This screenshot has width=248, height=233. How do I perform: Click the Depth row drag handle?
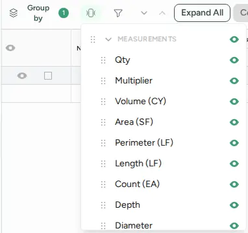tap(103, 205)
